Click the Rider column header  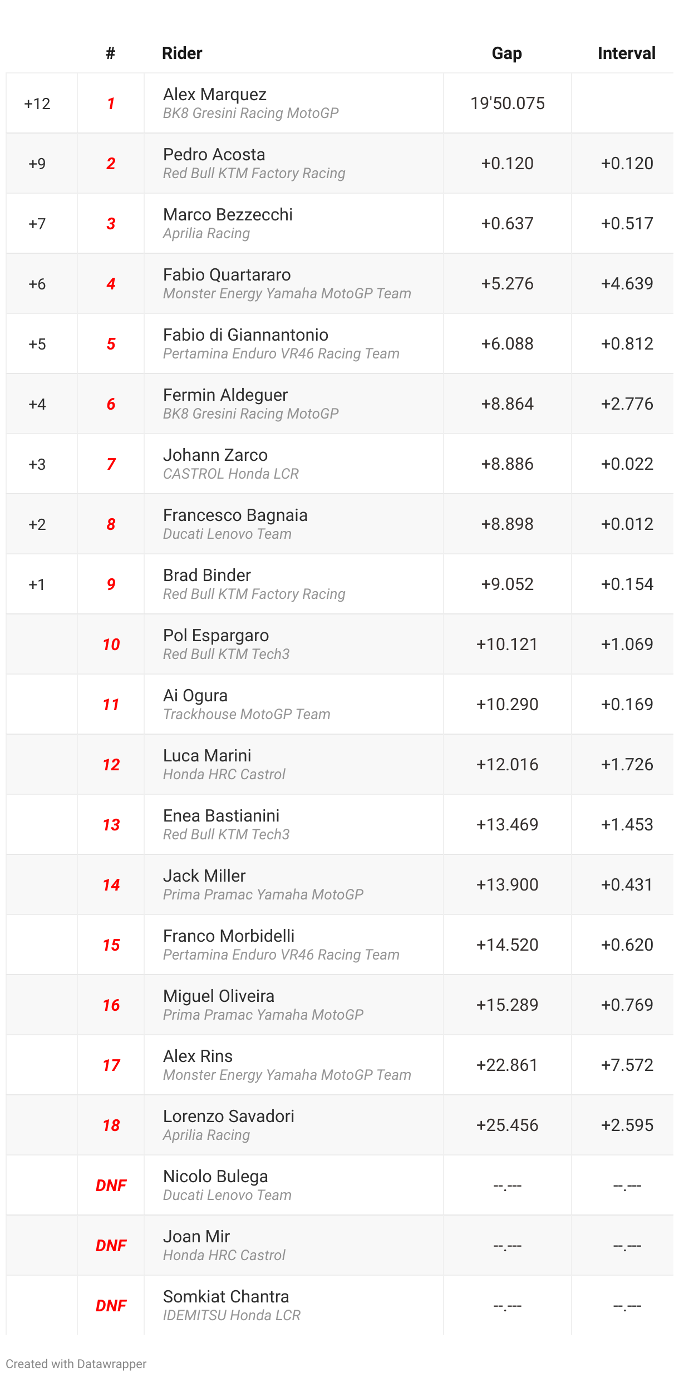tap(182, 53)
